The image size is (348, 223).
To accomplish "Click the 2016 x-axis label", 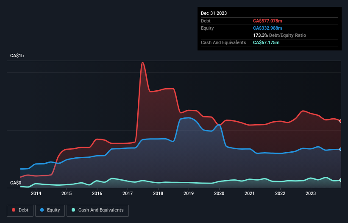I will click(97, 193).
